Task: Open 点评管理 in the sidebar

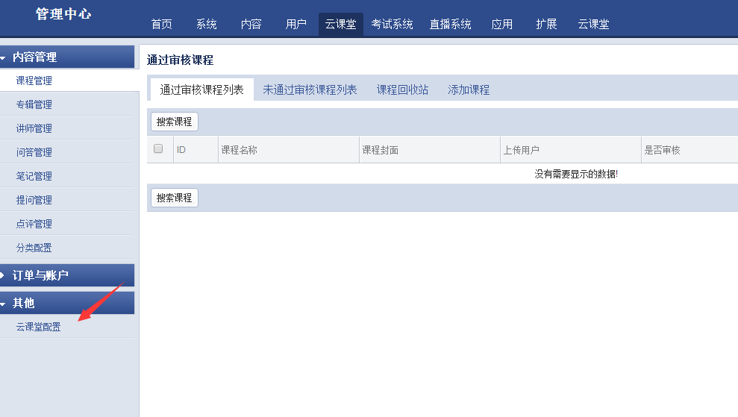Action: pyautogui.click(x=34, y=224)
